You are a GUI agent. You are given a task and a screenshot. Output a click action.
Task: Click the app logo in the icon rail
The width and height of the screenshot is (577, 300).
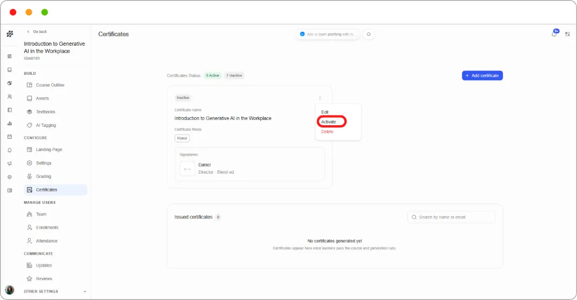(x=10, y=34)
